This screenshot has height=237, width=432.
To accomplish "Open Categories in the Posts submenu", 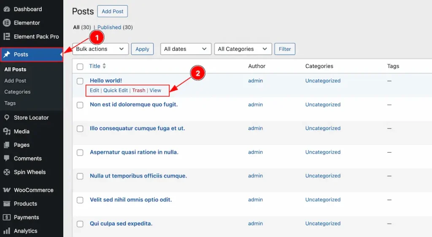I will 17,92.
